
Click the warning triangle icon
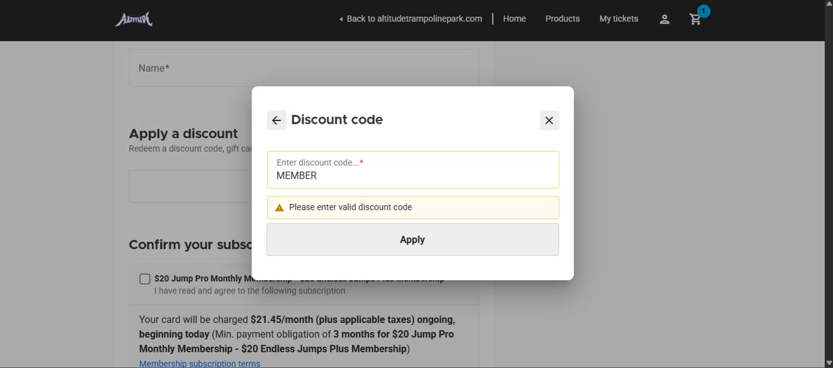(x=279, y=208)
